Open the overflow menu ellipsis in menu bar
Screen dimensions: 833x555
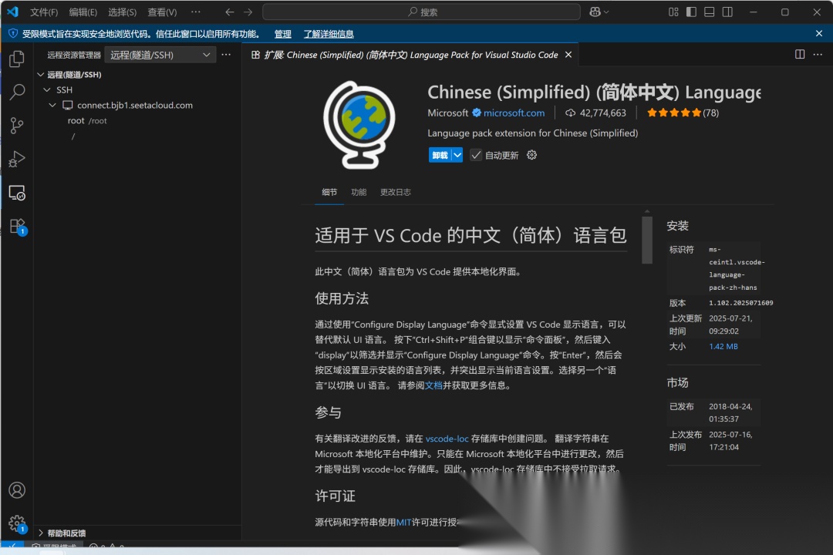tap(195, 12)
